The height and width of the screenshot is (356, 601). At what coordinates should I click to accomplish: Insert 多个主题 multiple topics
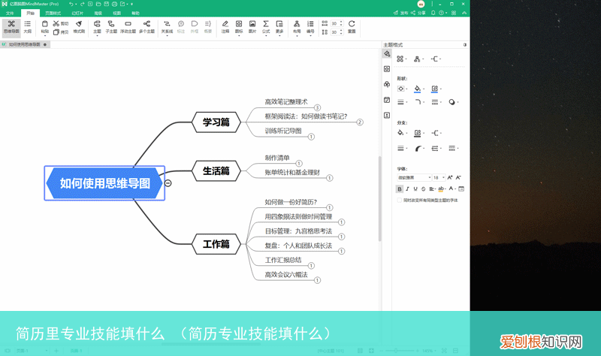(146, 27)
